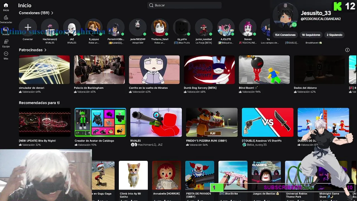Open JAZ friend avatar

click(72, 27)
